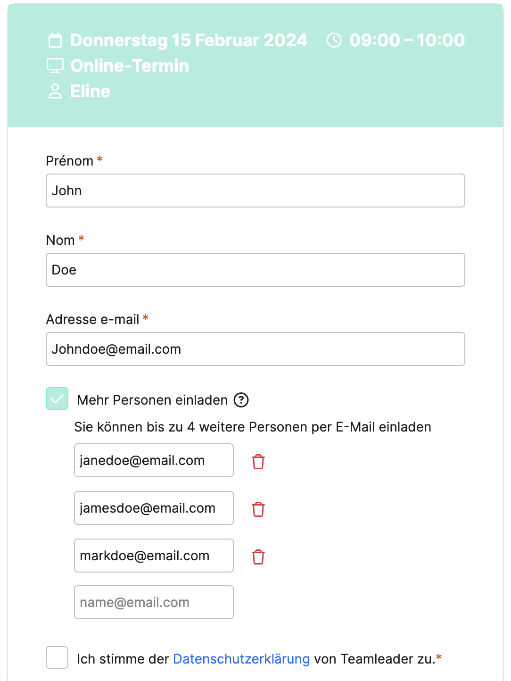Remove jamesdoe@email.com with the trash icon
The height and width of the screenshot is (681, 511).
pos(258,509)
